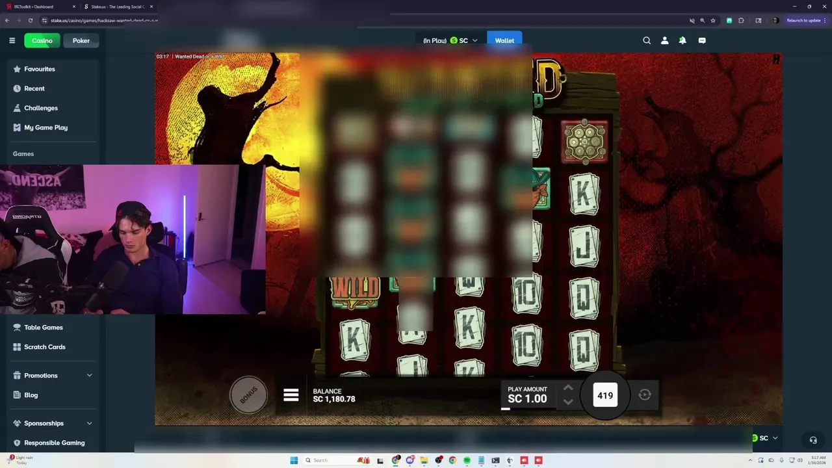
Task: Open the notifications bell
Action: click(x=682, y=40)
